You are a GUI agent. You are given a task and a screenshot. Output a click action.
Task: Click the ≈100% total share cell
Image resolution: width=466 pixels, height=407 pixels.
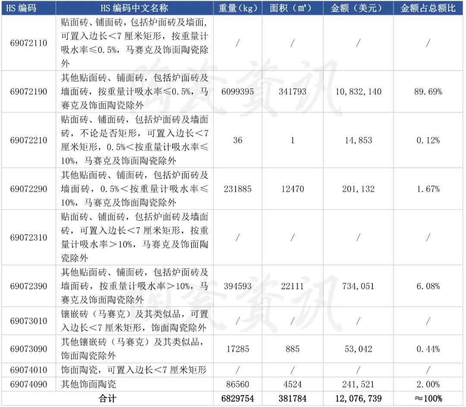tap(428, 398)
